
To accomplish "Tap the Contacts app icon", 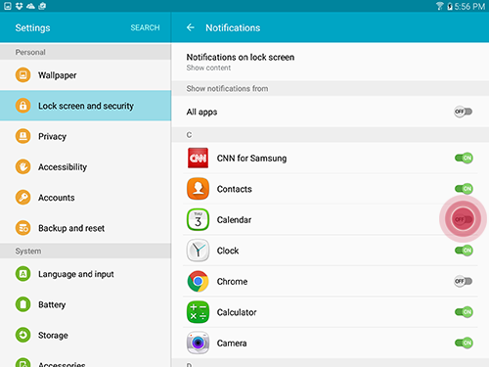I will [198, 189].
